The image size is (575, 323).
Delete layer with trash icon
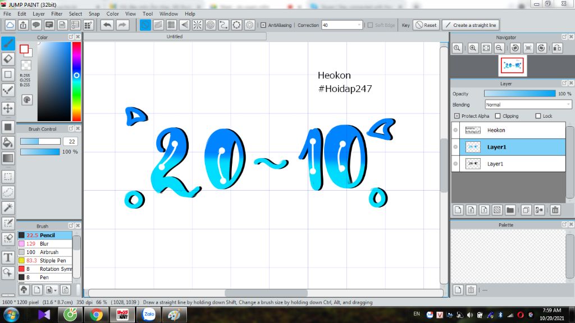(555, 210)
